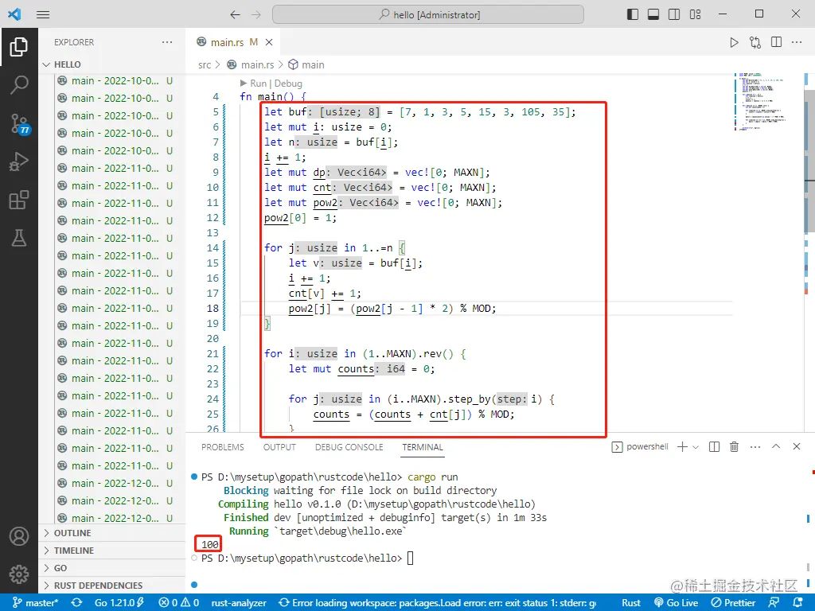Open the new terminal launch profile dropdown
Image resolution: width=815 pixels, height=611 pixels.
pos(696,447)
